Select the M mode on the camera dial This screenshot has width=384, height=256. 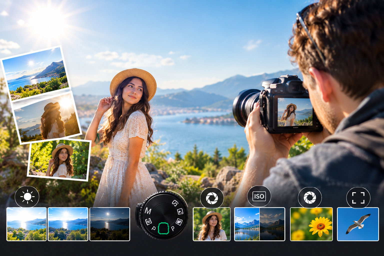[148, 211]
